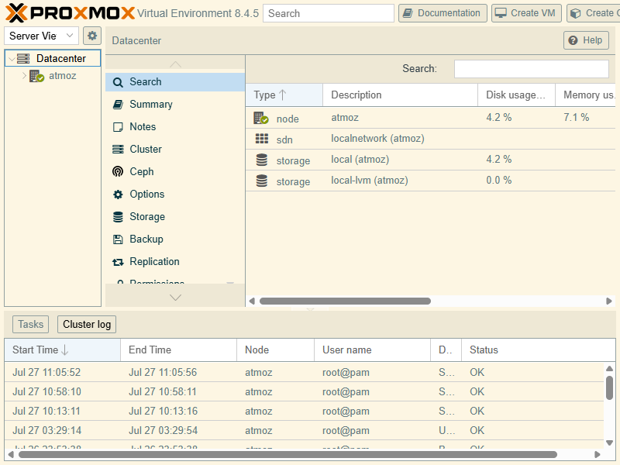Click the End Time column header
Viewport: 620px width, 465px height.
click(x=178, y=350)
